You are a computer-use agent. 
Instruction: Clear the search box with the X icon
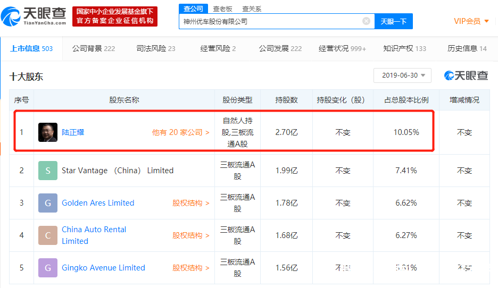(x=366, y=21)
